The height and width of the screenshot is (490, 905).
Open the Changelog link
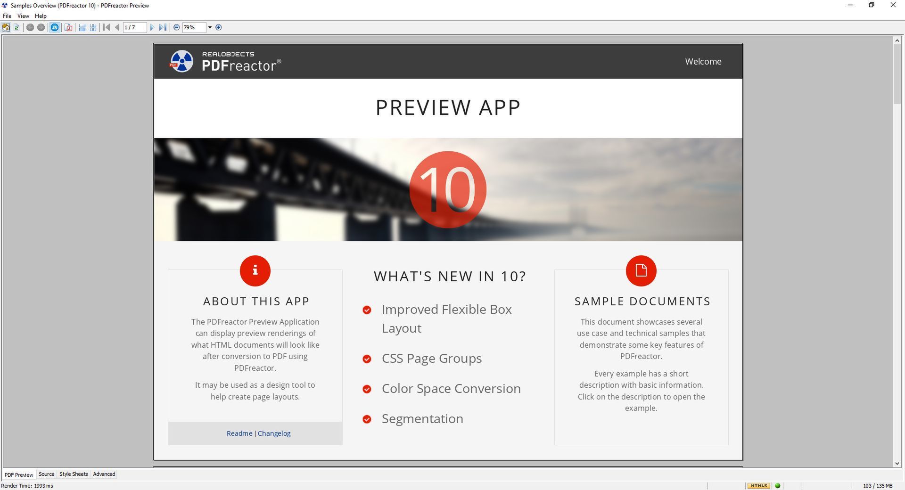(274, 433)
